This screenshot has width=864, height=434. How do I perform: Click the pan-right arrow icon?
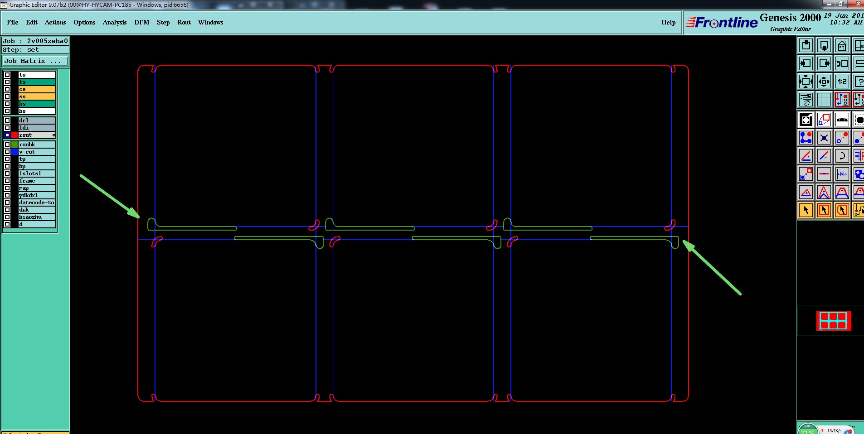pos(824,63)
